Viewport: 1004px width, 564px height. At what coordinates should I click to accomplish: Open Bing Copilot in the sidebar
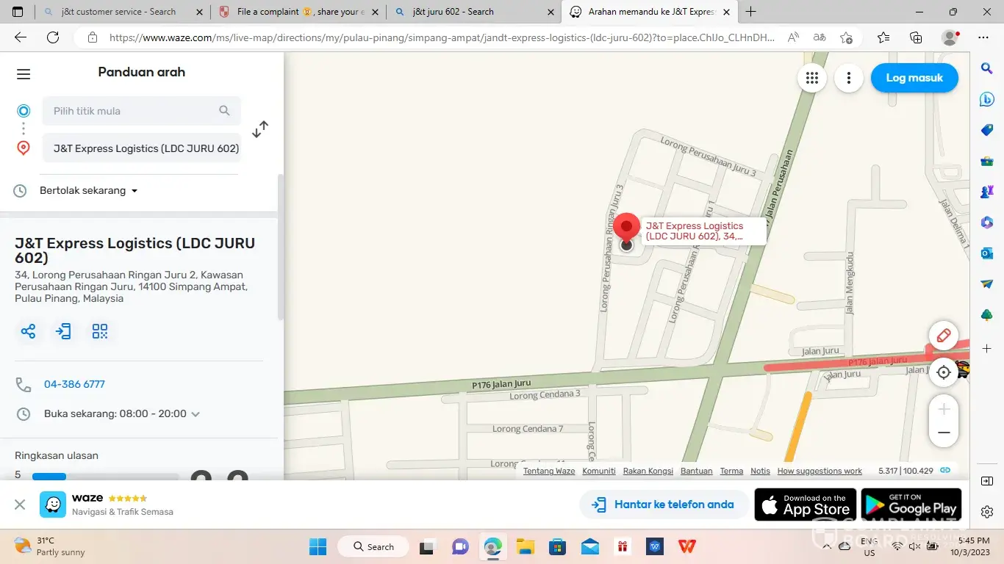click(987, 99)
